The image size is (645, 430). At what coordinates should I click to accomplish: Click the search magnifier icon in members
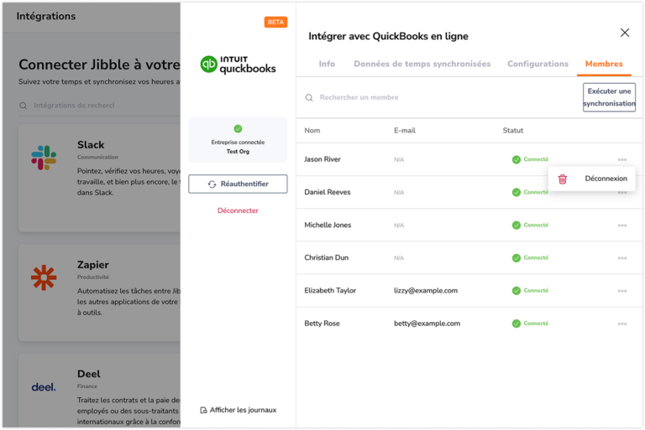point(309,98)
